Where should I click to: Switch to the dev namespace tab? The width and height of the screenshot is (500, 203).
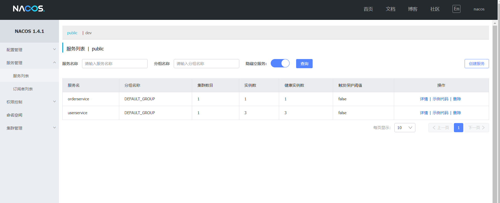pos(89,33)
